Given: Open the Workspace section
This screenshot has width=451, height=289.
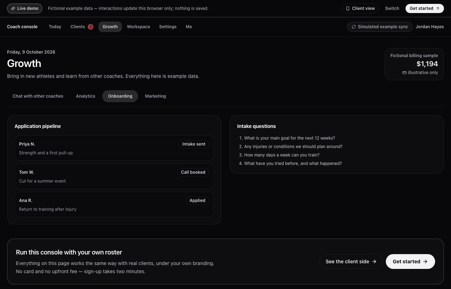Looking at the screenshot, I should [138, 27].
